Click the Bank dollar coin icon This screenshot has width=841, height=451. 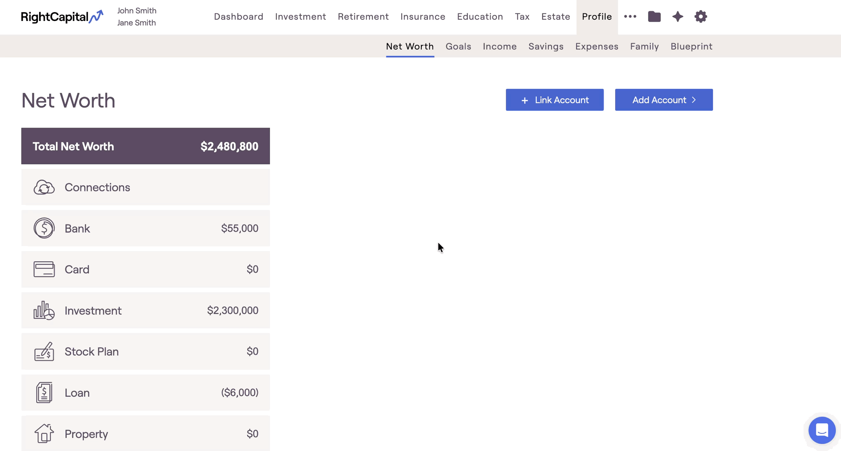point(44,228)
